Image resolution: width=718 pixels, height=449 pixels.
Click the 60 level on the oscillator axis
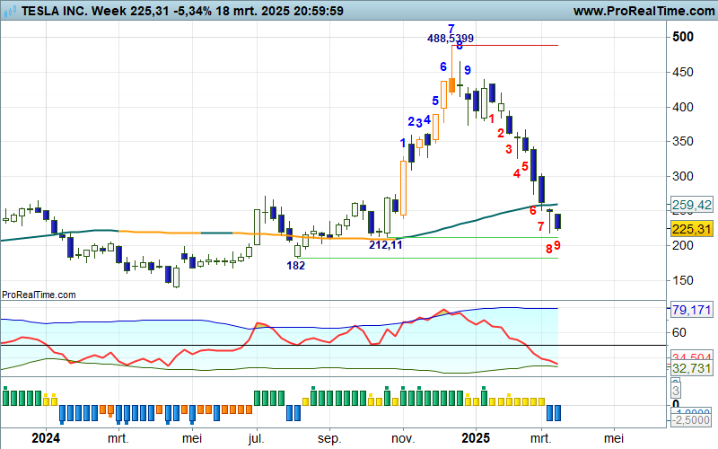point(679,332)
